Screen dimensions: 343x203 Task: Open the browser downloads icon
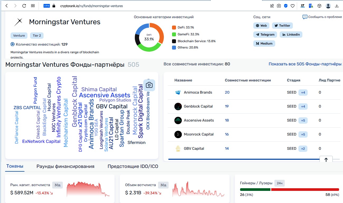(x=337, y=6)
